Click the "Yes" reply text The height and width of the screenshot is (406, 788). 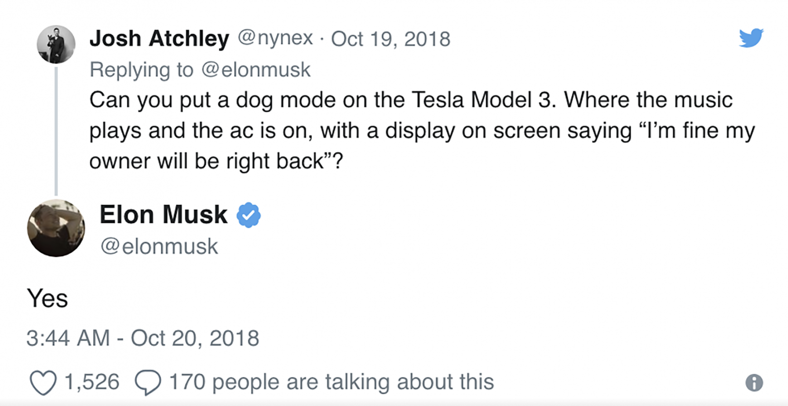[47, 299]
